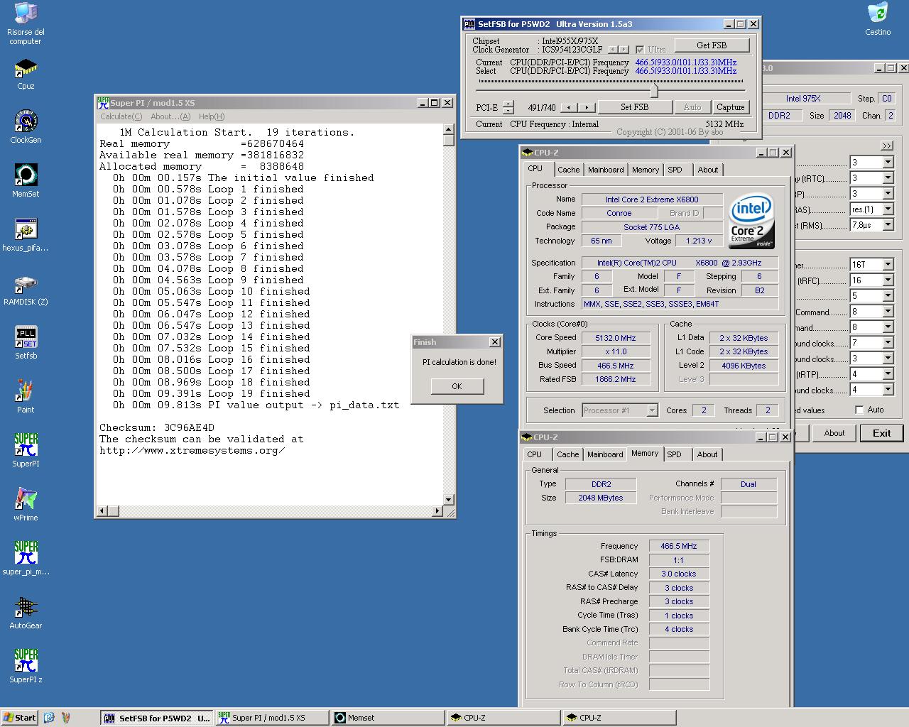This screenshot has width=909, height=727.
Task: Click MemSet double-arrow expand button
Action: (x=887, y=146)
